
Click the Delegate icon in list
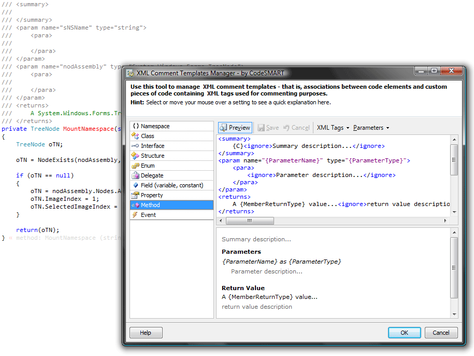tap(135, 175)
